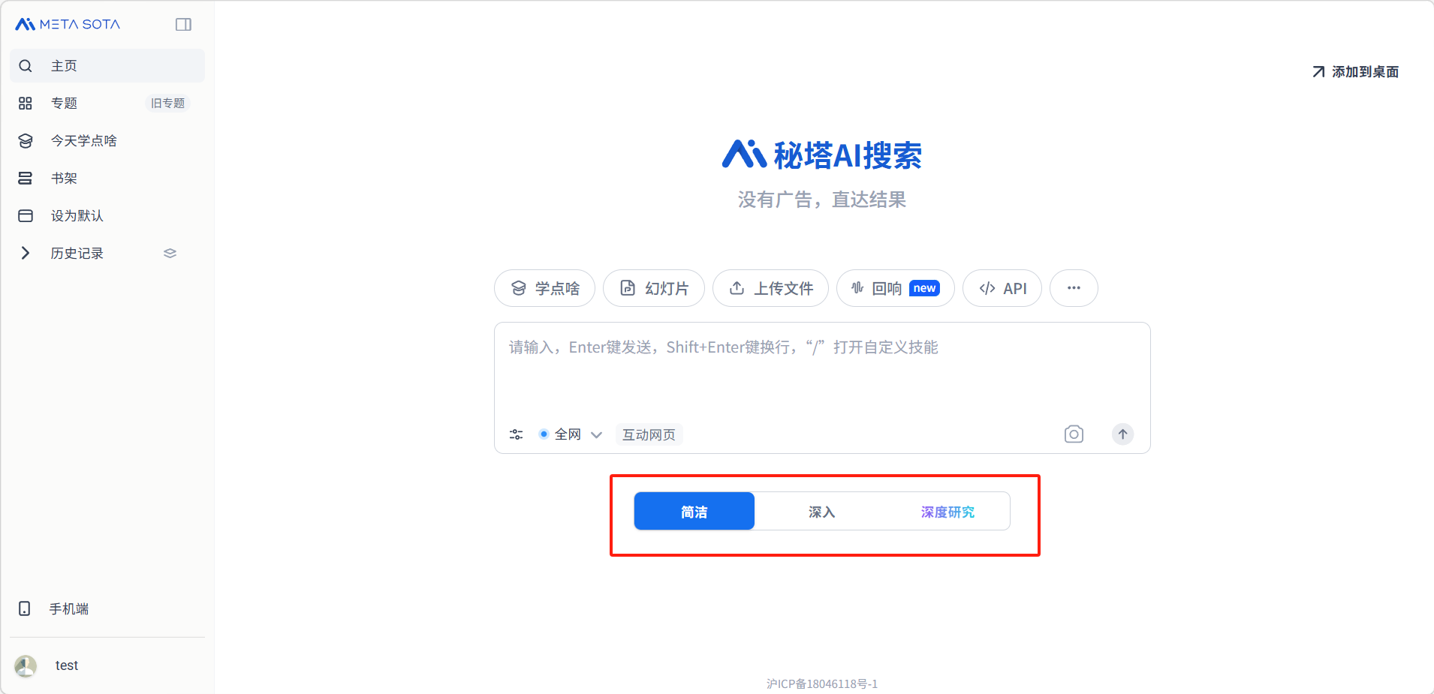Select the 简洁 search mode
This screenshot has width=1434, height=694.
point(694,512)
